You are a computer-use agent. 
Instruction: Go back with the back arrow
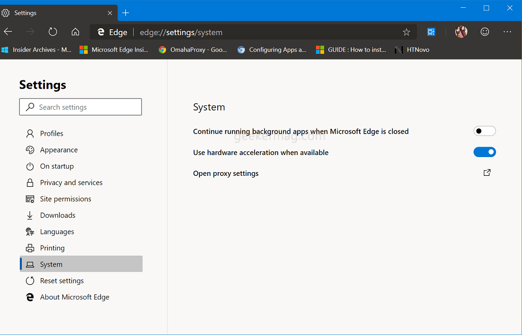point(8,32)
